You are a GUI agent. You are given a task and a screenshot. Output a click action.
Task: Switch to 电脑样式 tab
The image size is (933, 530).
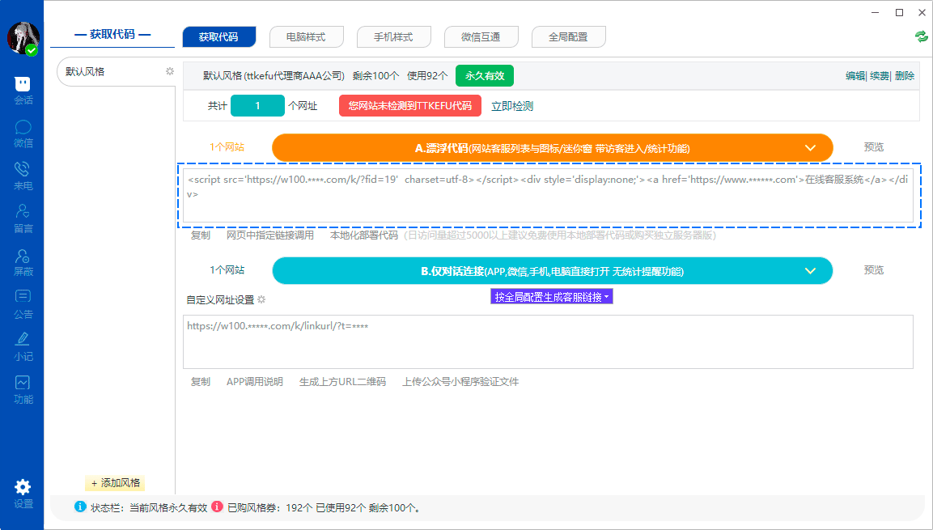point(307,37)
